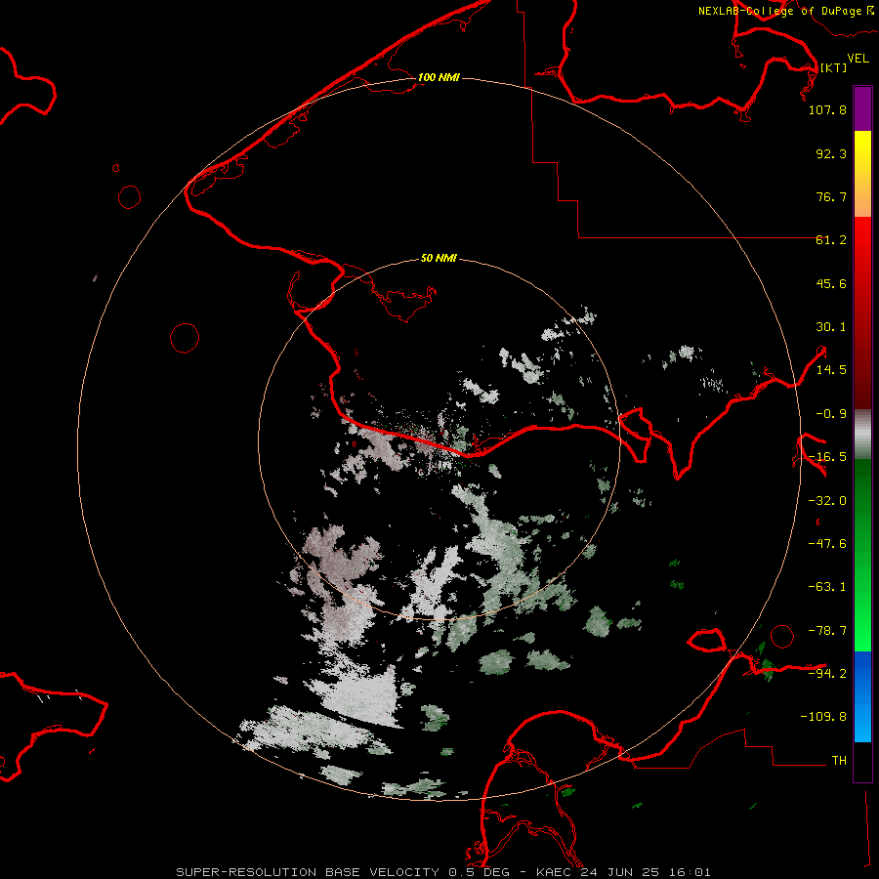Click the 50 NMI range ring label
The height and width of the screenshot is (879, 879).
(439, 259)
